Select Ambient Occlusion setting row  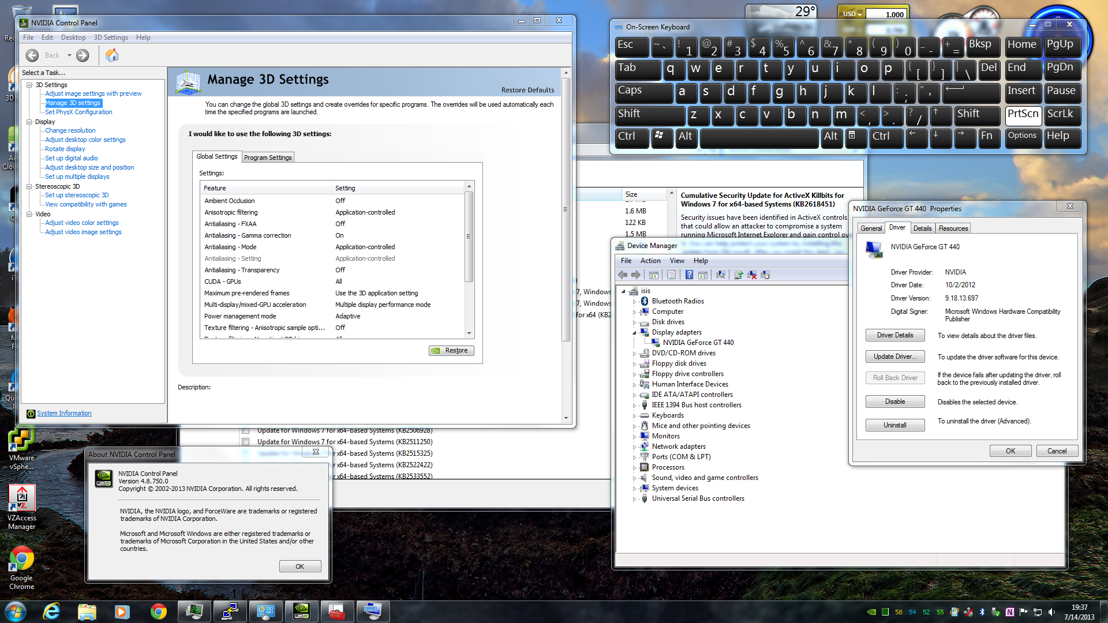point(332,201)
